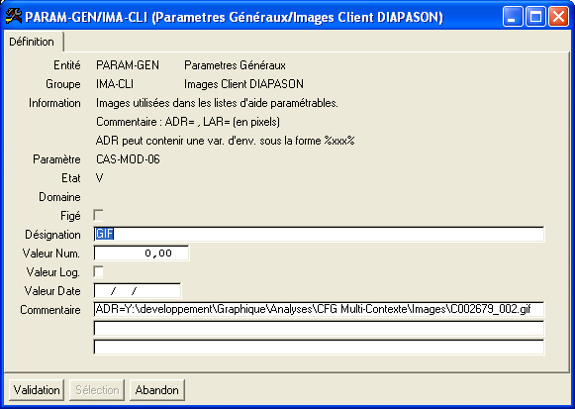This screenshot has height=409, width=575.
Task: Click the tools icon in the title bar
Action: click(x=14, y=17)
